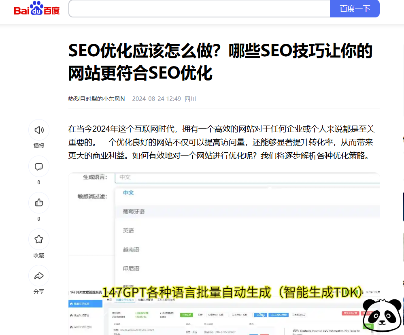
Task: Choose 中文 in the language list
Action: pos(128,193)
